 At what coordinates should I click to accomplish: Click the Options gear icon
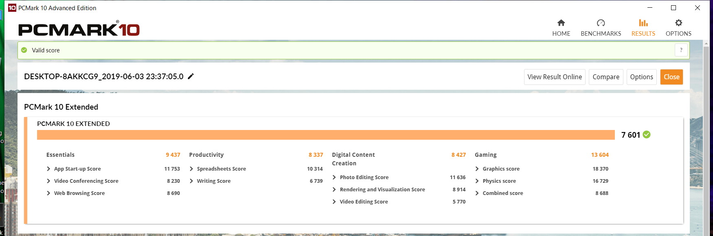pyautogui.click(x=678, y=23)
